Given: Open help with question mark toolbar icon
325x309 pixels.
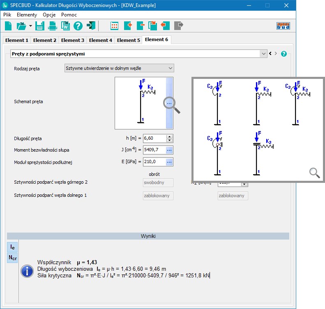Looking at the screenshot, I should (x=78, y=26).
